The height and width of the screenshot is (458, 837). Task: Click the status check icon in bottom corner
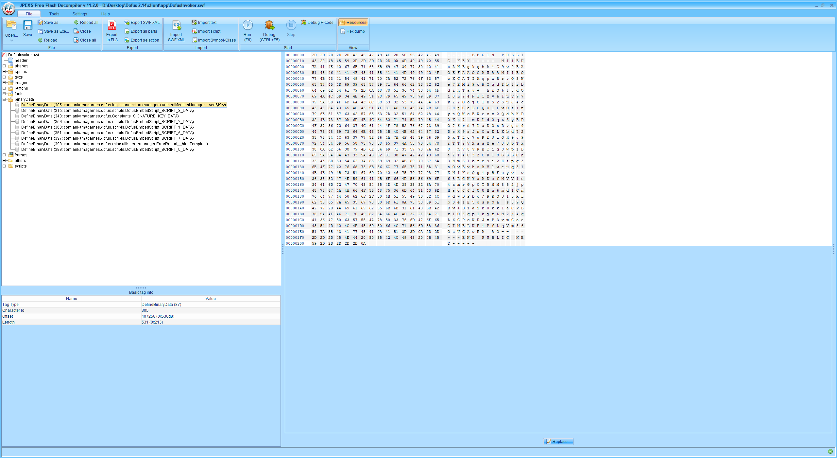pos(830,451)
